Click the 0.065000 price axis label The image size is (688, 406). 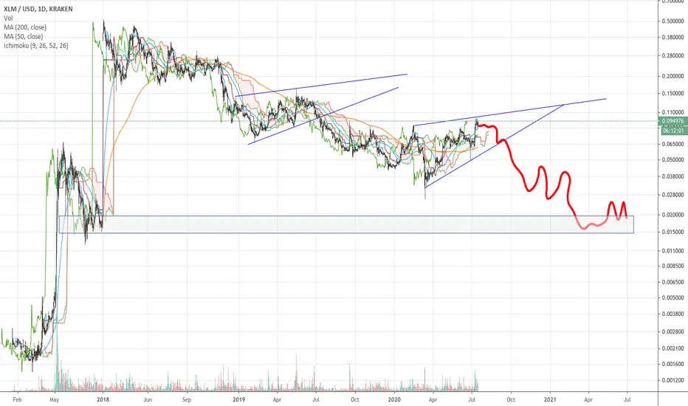(x=673, y=144)
